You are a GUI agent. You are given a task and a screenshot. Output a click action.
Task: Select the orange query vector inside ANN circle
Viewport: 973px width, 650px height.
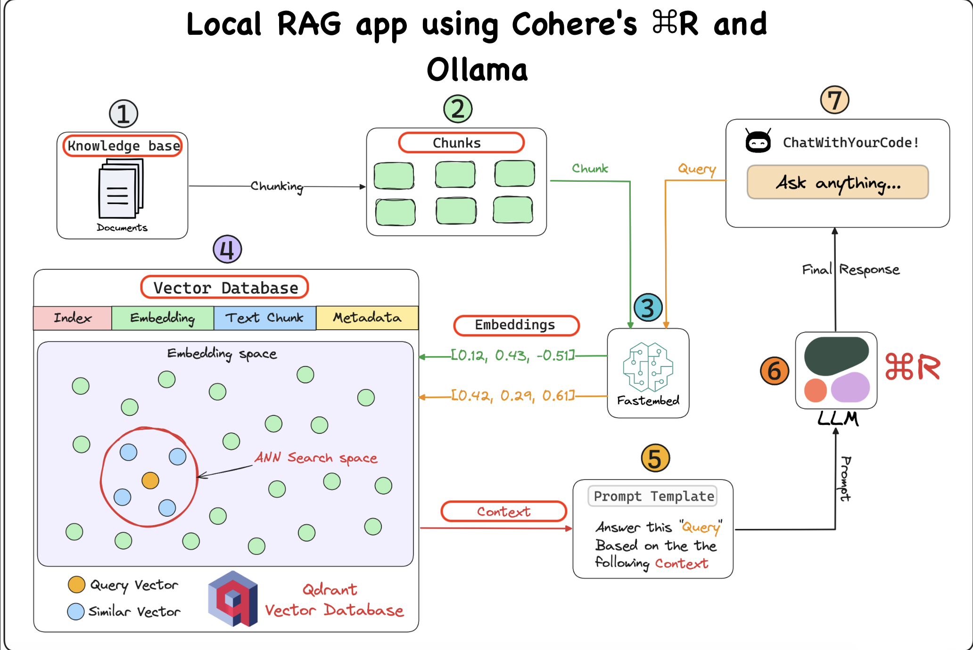point(150,480)
